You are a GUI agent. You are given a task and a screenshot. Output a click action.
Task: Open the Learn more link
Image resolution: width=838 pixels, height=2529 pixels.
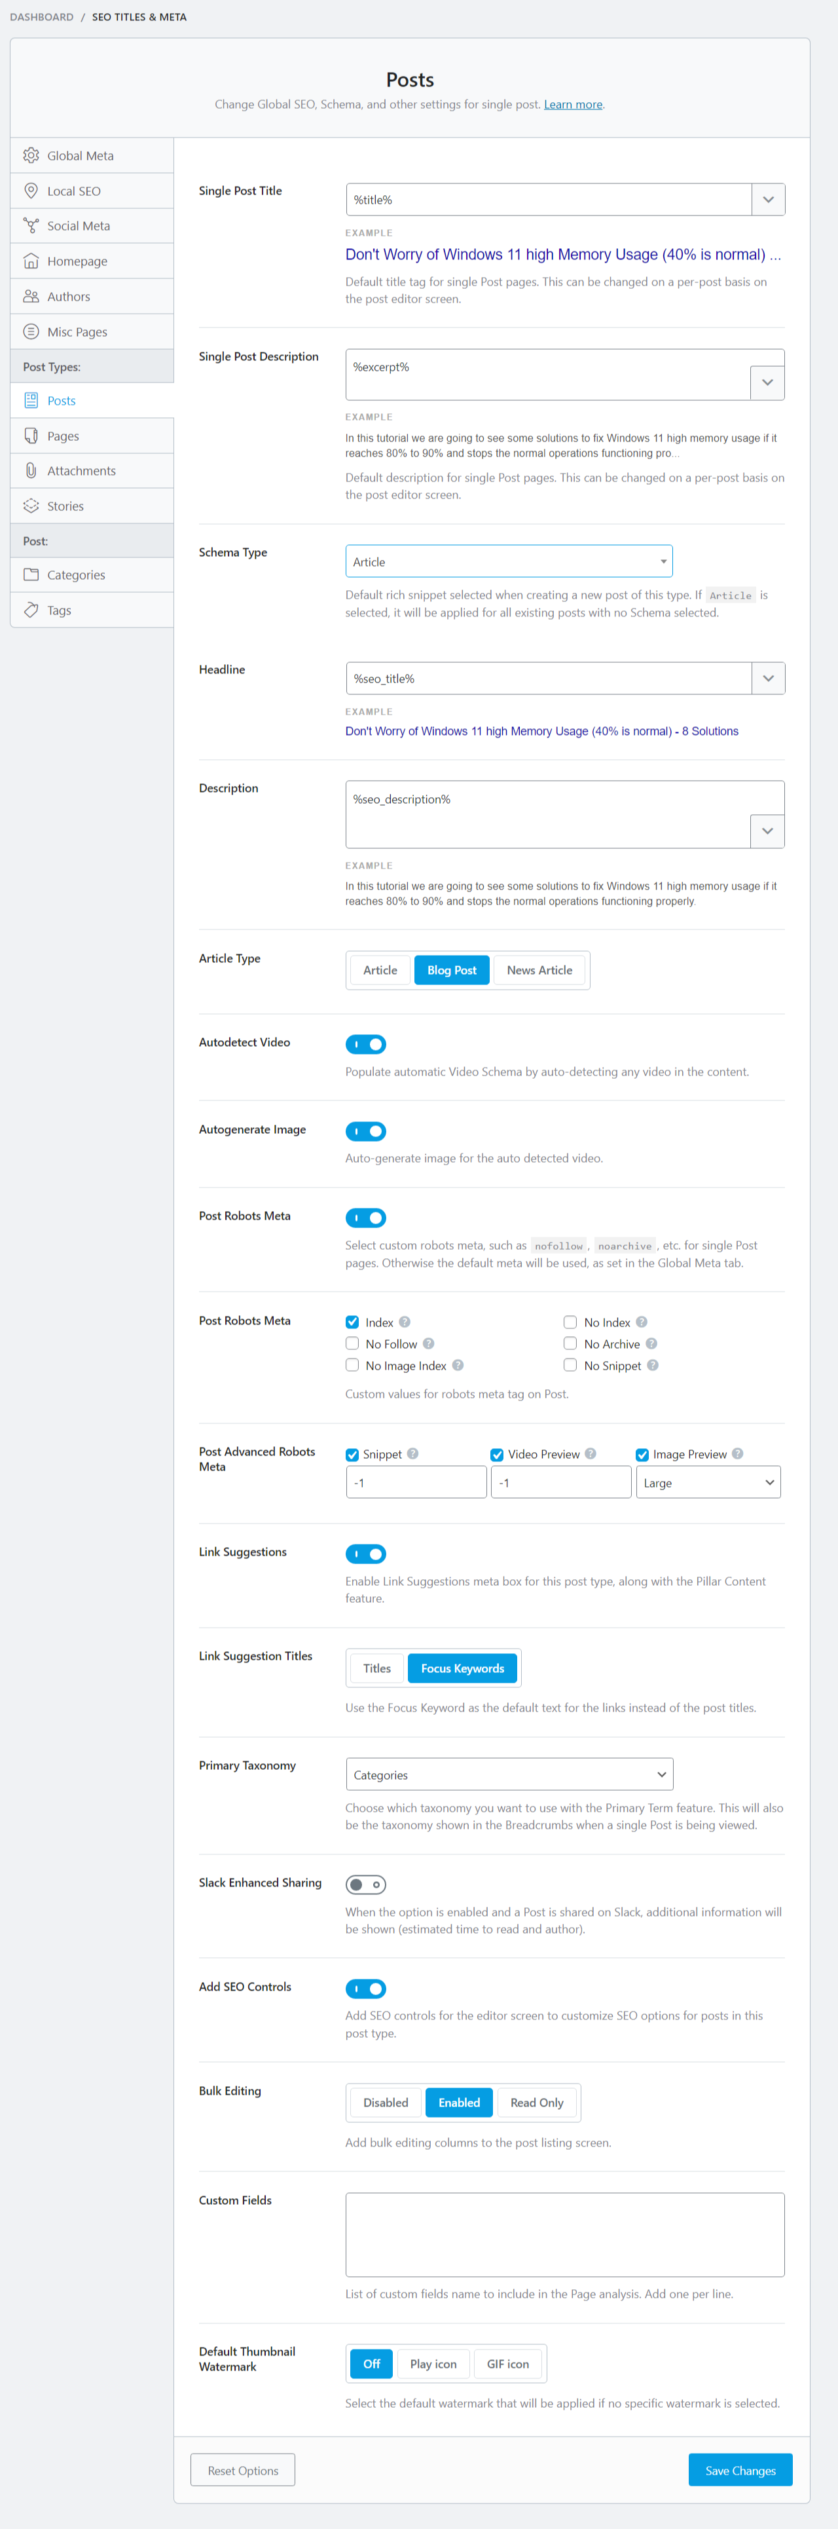click(573, 104)
